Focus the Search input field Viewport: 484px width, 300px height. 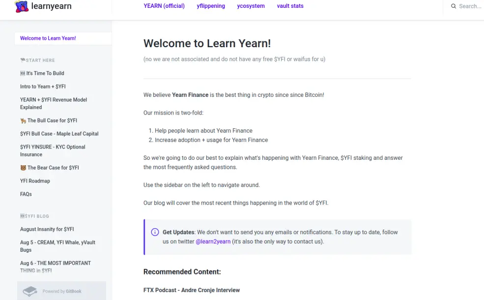(x=470, y=6)
